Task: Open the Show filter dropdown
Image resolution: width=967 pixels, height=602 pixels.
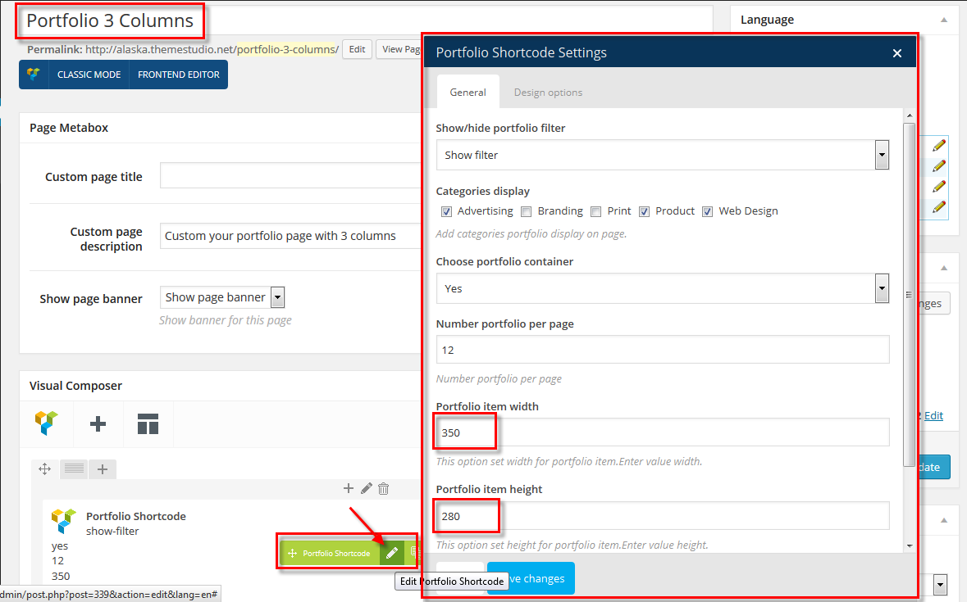Action: coord(663,155)
